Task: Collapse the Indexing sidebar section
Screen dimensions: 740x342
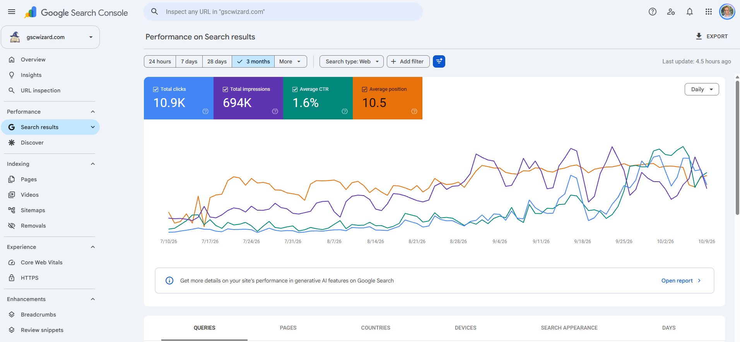Action: pos(93,164)
